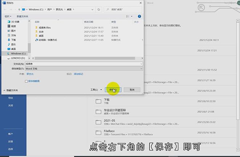Click the 毕业设计开题答辩 folder icon in Word
240x157 pixels.
click(98, 112)
